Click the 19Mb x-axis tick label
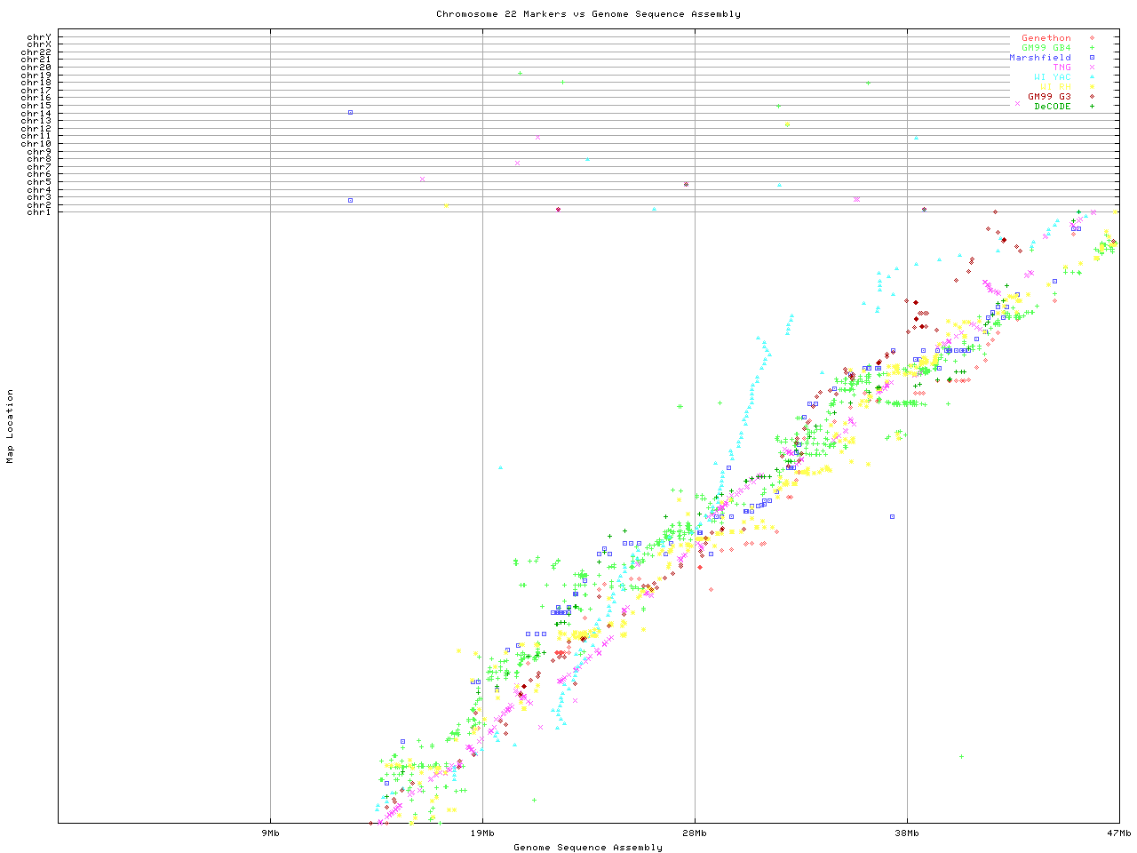This screenshot has height=853, width=1137. [x=482, y=833]
